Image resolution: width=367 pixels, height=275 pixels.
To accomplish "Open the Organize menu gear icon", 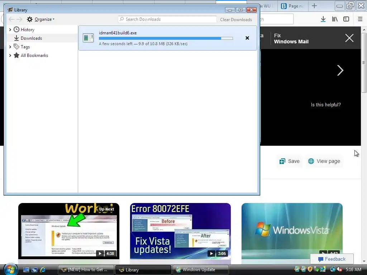I will coord(29,19).
